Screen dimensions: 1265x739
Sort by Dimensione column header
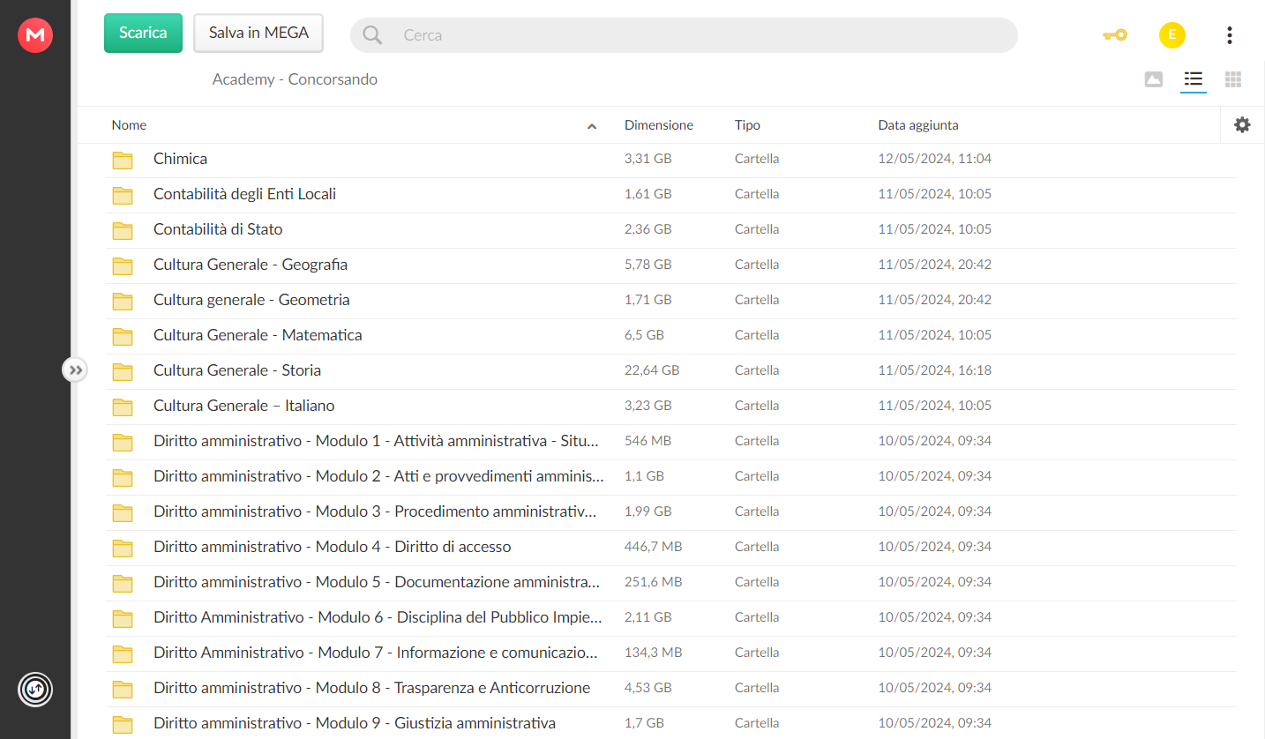(659, 125)
